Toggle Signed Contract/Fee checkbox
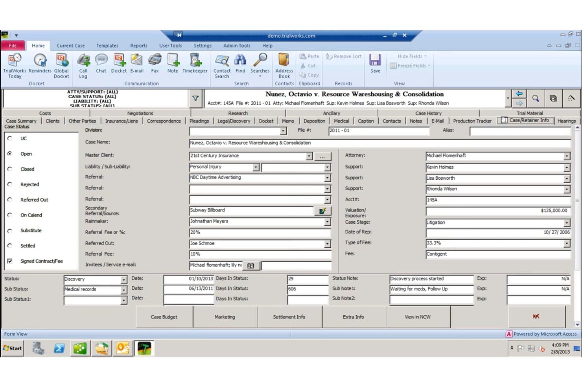The image size is (582, 388). point(10,261)
